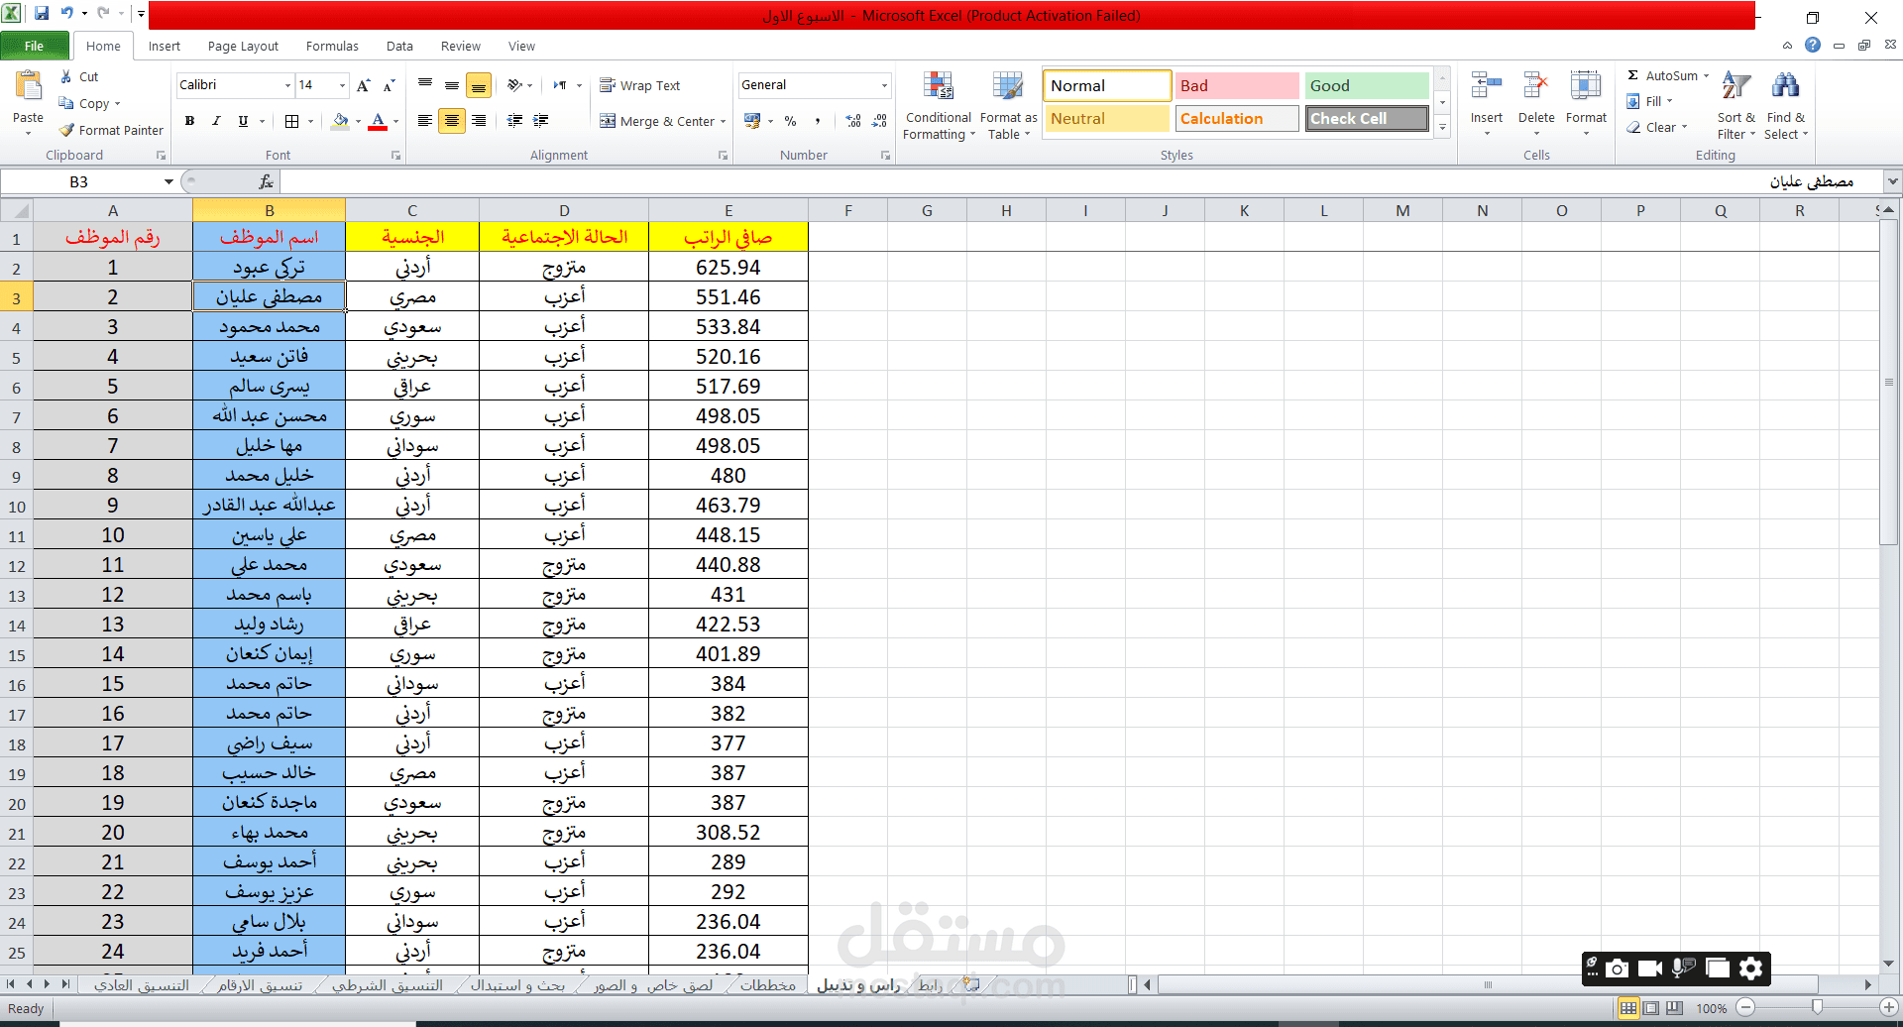Image resolution: width=1903 pixels, height=1027 pixels.
Task: Click the Increase Decimal icon
Action: tap(853, 121)
